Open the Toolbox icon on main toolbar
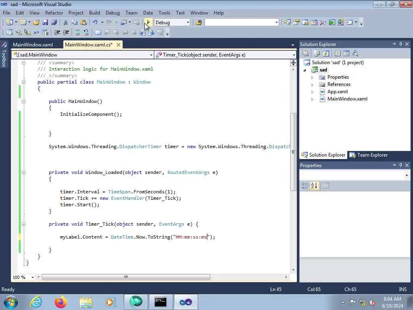The image size is (413, 310). click(323, 23)
